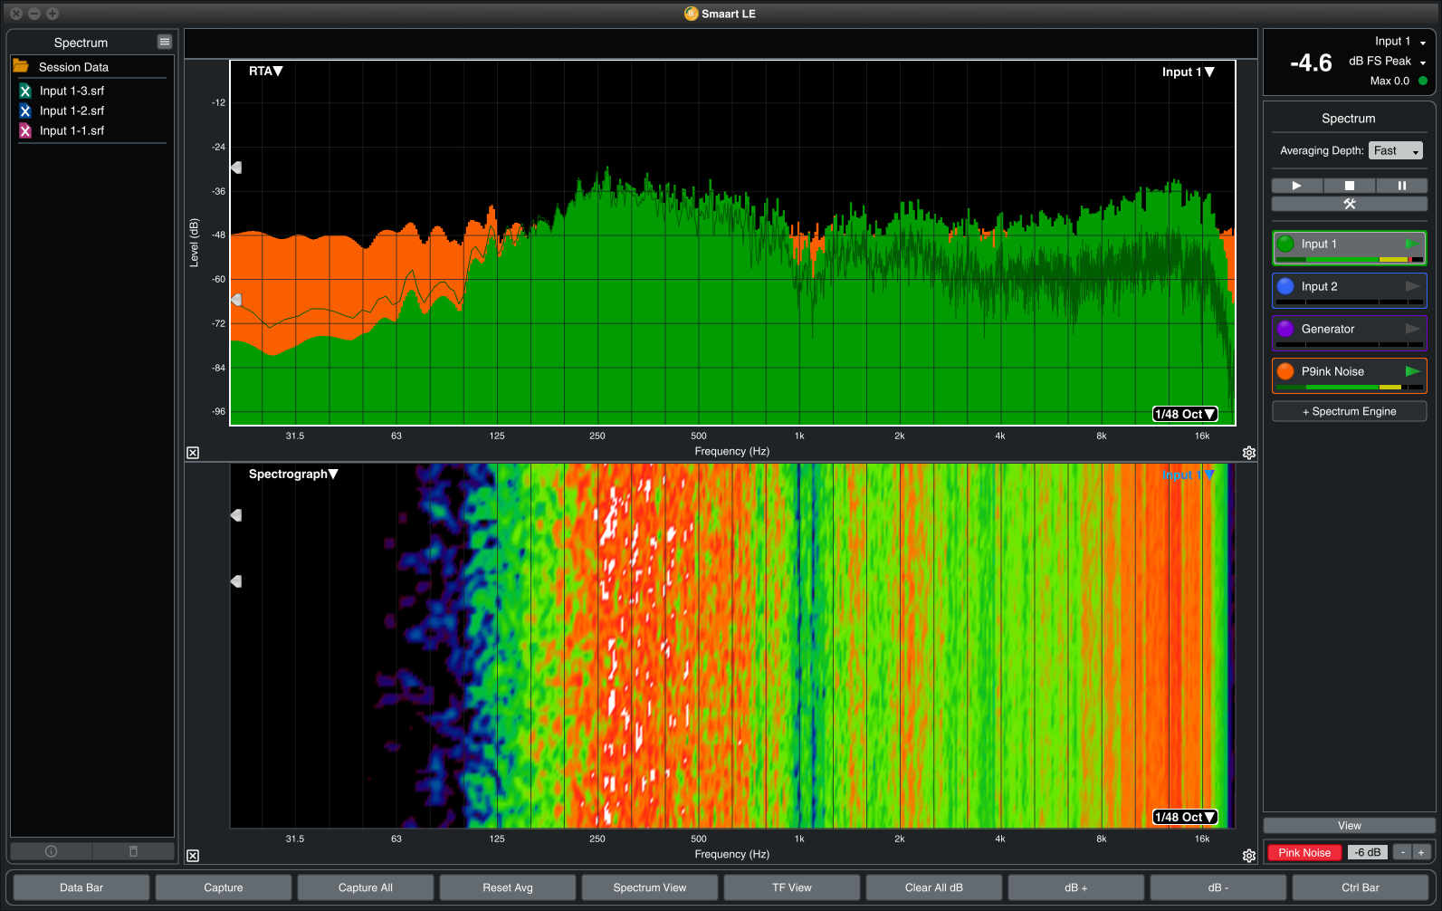
Task: Click the purple Generator engine color dot
Action: [1285, 329]
